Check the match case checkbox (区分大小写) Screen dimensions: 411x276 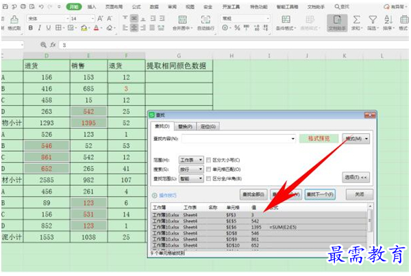pos(209,160)
